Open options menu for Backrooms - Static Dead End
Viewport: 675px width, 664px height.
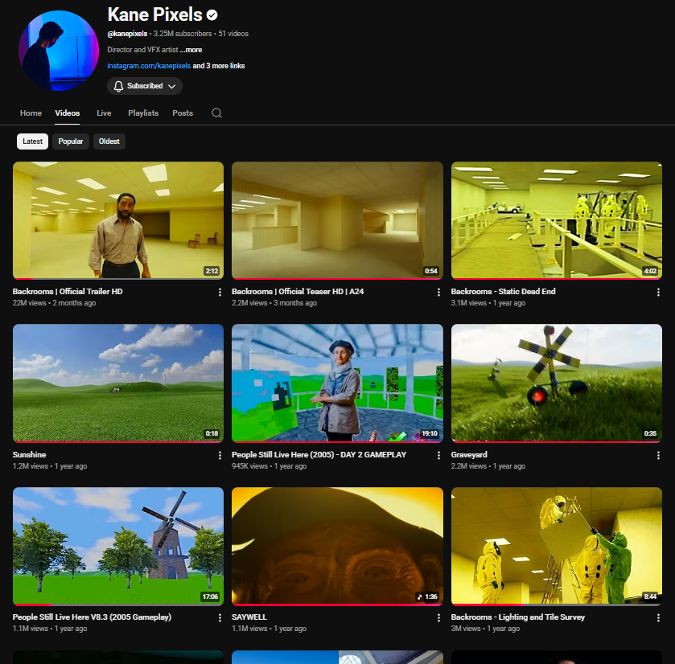click(x=658, y=293)
